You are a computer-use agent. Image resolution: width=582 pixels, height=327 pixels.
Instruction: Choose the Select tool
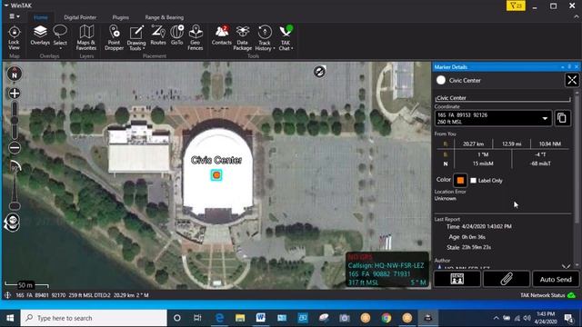60,36
